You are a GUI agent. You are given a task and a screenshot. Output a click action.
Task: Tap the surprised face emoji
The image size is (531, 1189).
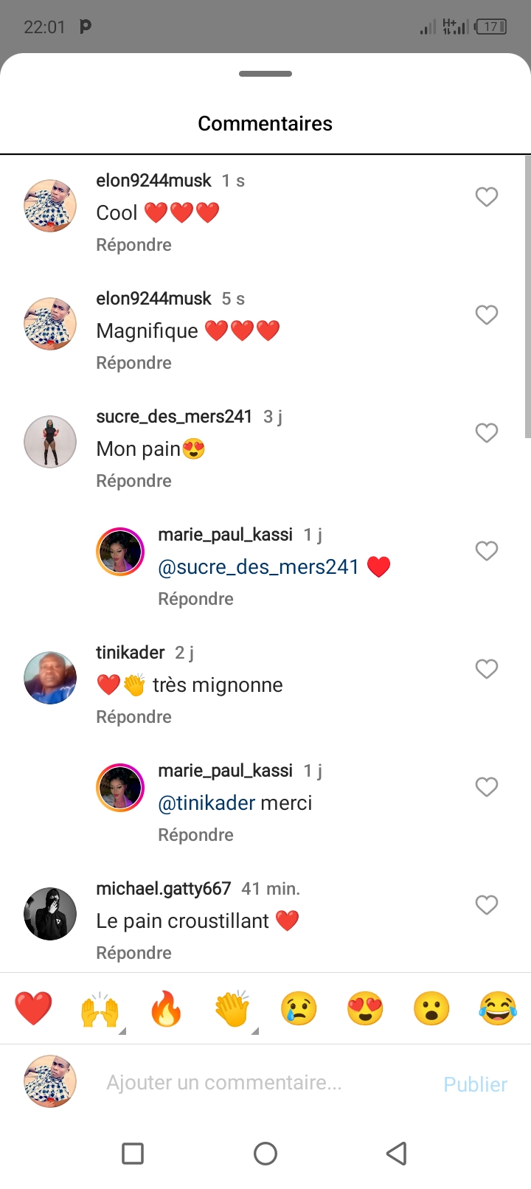click(x=431, y=1008)
